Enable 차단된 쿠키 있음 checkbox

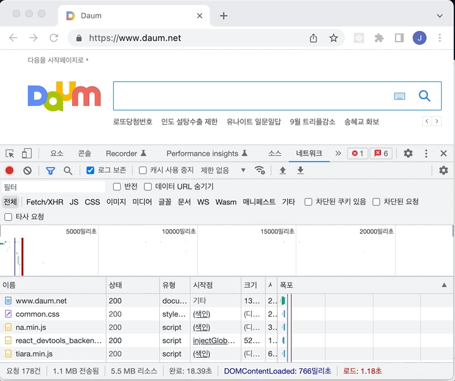click(308, 202)
